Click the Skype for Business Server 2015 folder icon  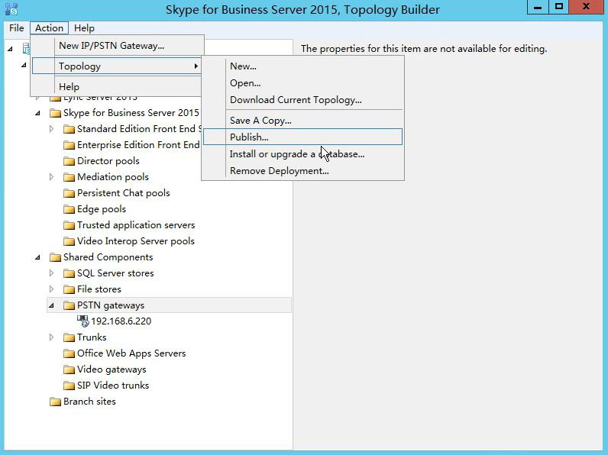coord(56,113)
